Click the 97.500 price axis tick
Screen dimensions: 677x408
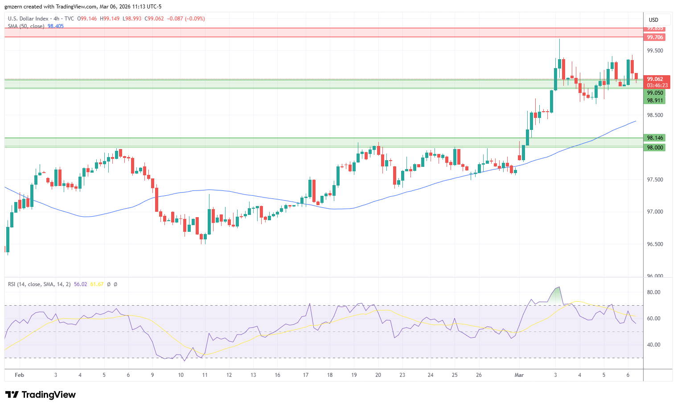(x=655, y=180)
